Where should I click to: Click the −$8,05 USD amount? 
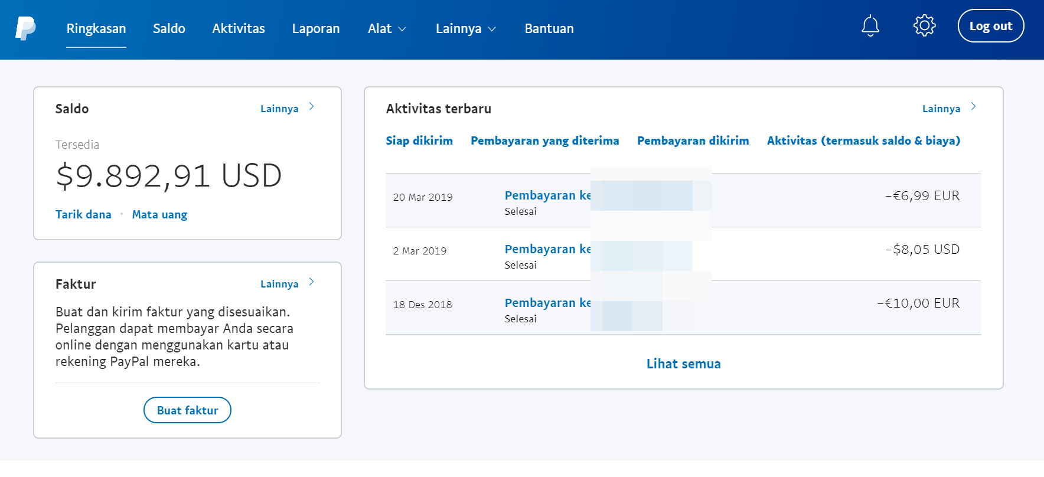click(922, 249)
